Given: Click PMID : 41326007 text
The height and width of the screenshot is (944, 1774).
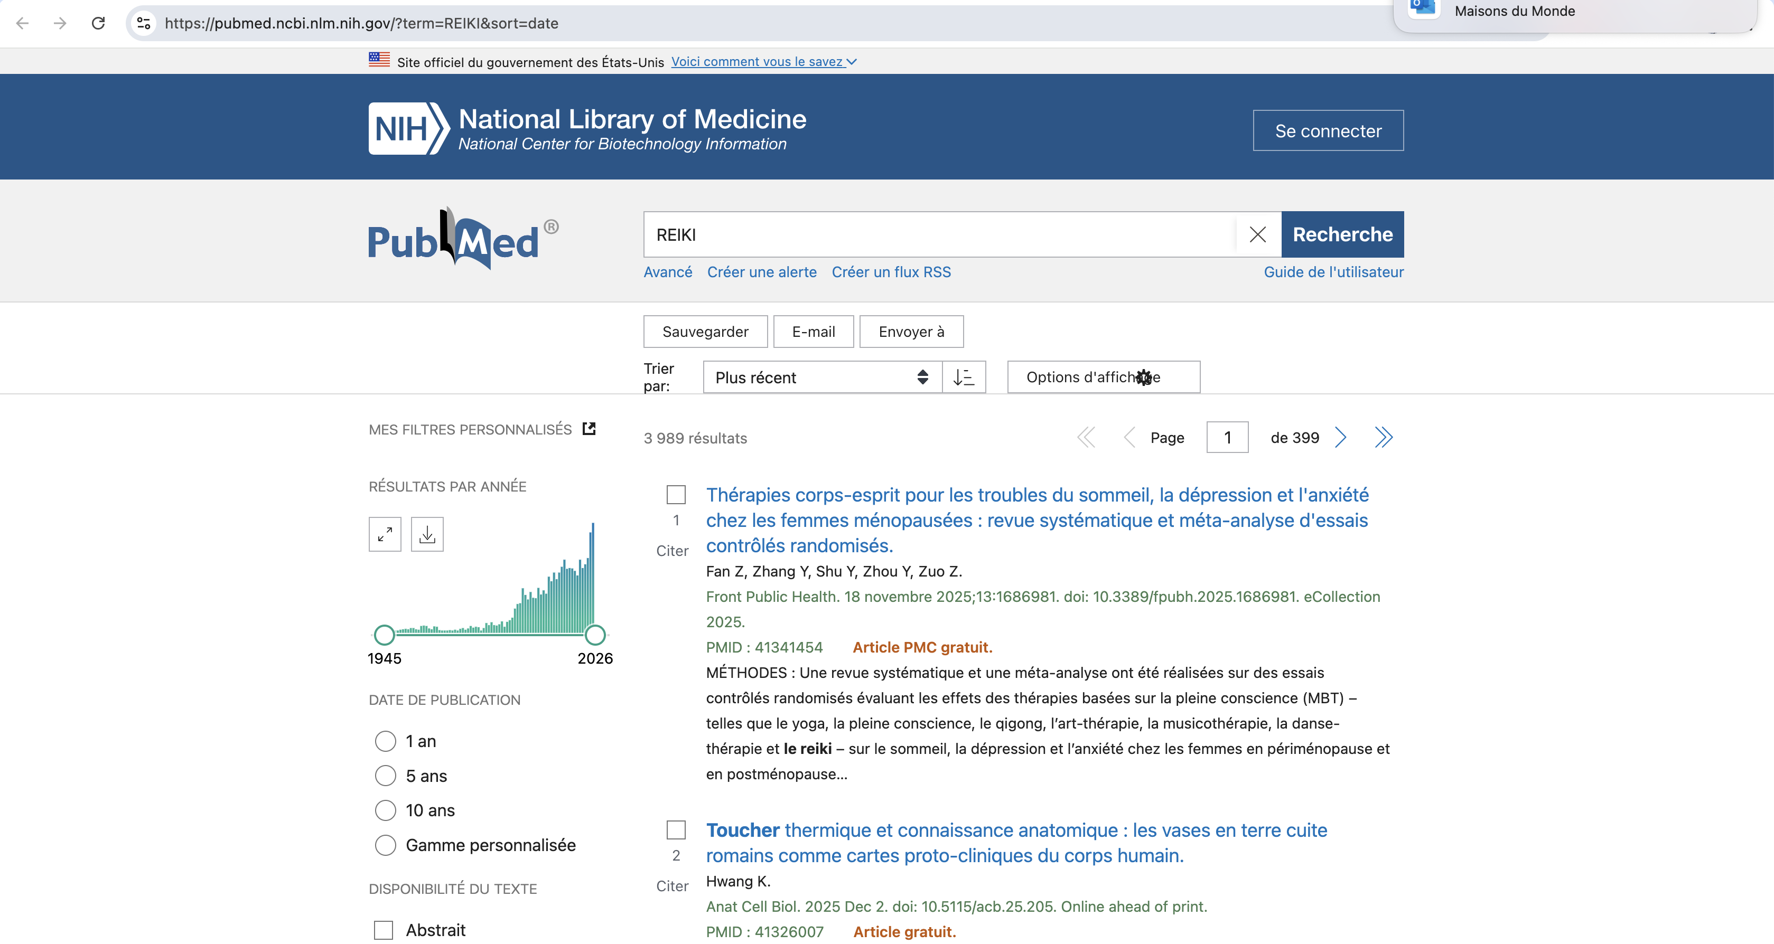Looking at the screenshot, I should (x=765, y=932).
